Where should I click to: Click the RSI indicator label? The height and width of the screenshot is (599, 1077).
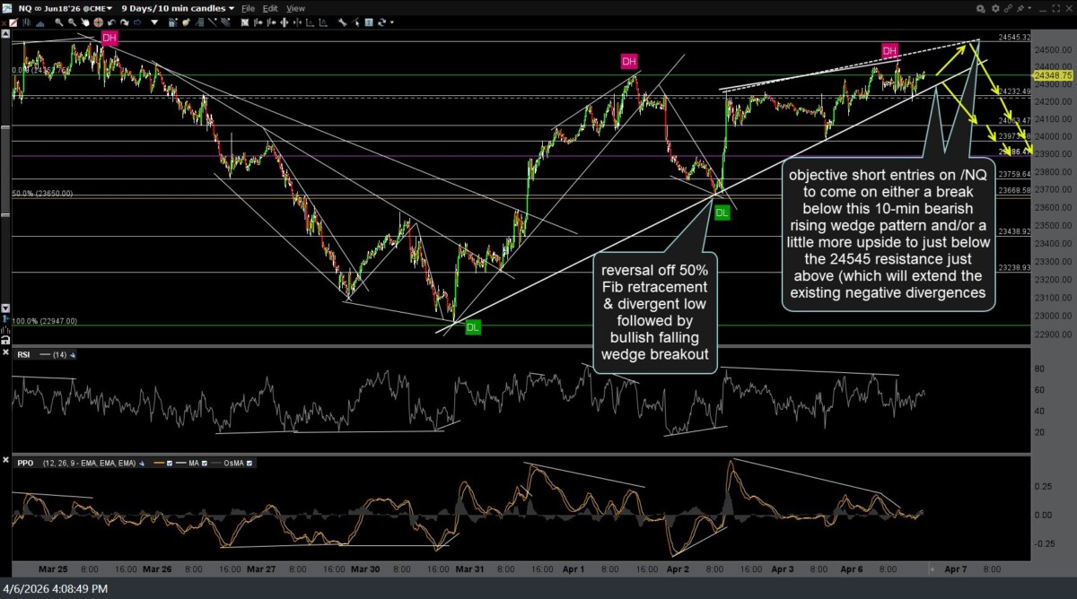click(x=24, y=355)
